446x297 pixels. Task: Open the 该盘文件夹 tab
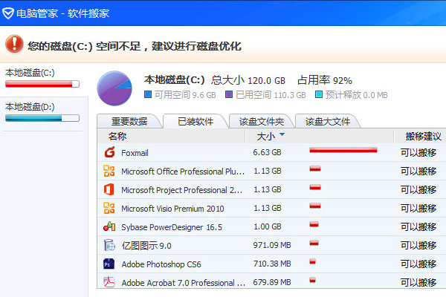click(262, 121)
